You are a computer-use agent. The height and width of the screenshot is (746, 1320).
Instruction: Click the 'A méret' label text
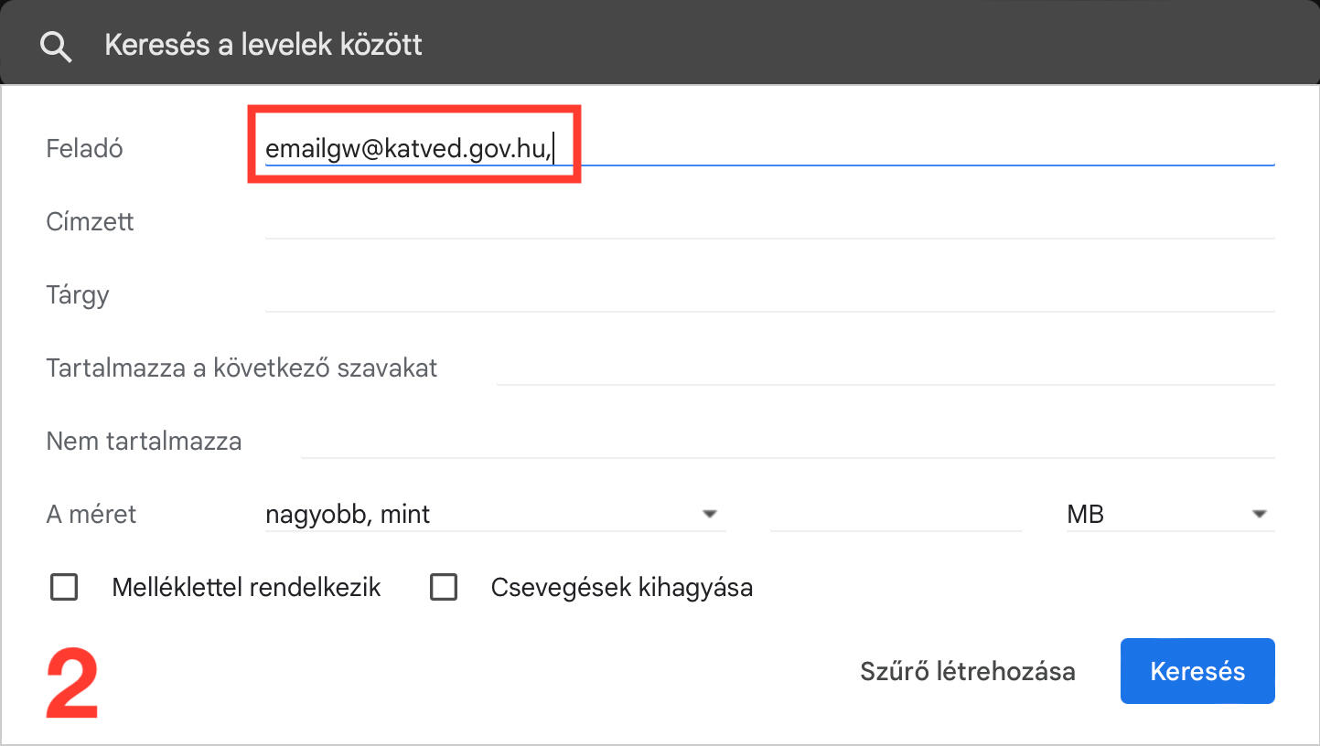click(x=91, y=514)
